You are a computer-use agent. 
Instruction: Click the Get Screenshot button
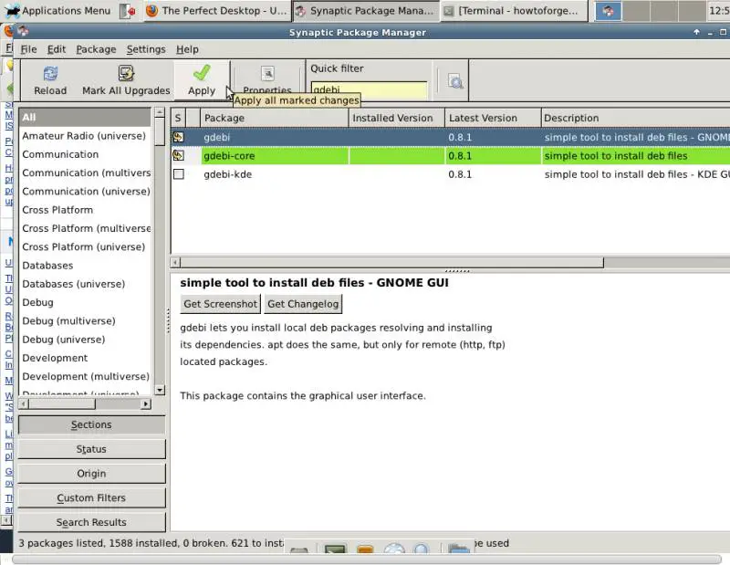(220, 304)
